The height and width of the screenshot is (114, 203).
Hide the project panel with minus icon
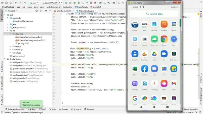[50, 11]
